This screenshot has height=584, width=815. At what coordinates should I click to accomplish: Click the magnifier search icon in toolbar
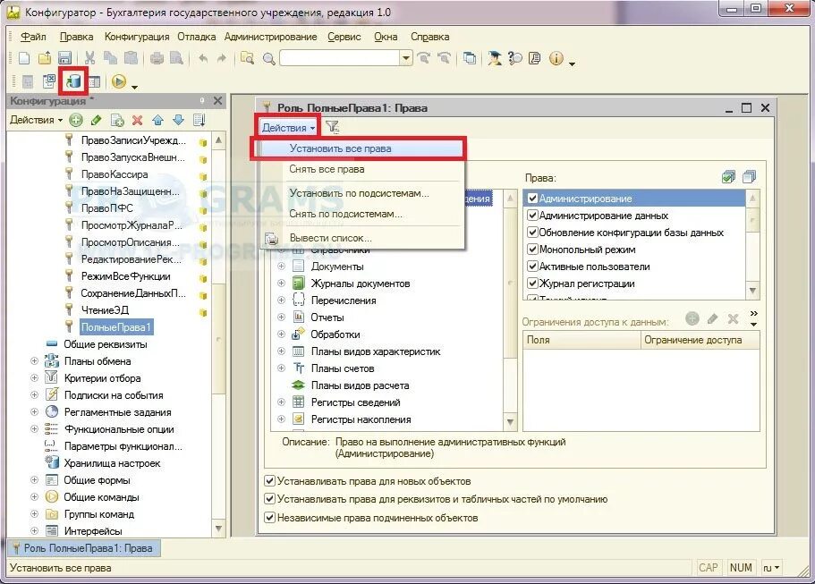[x=268, y=59]
